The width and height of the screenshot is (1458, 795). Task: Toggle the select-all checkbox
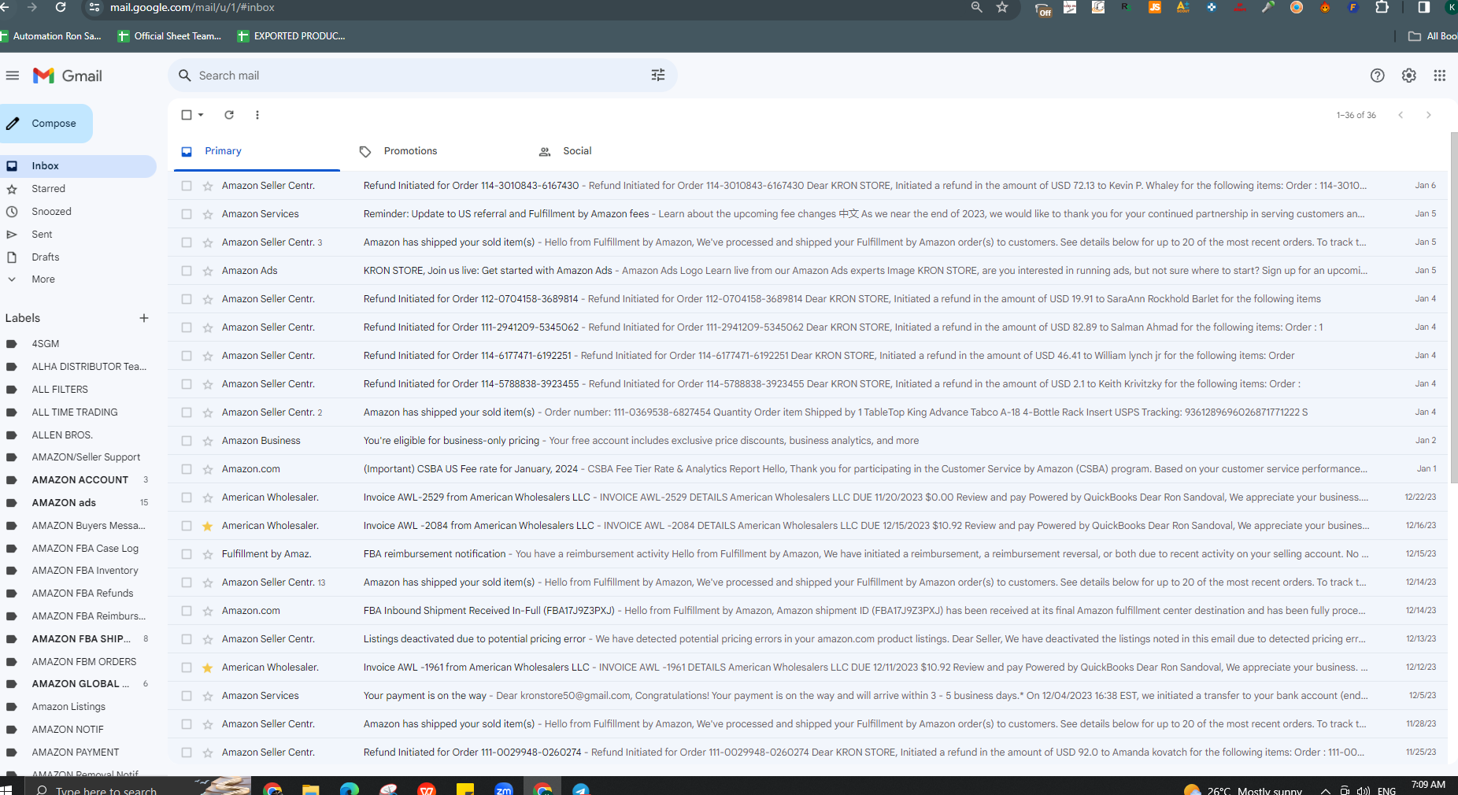coord(187,115)
